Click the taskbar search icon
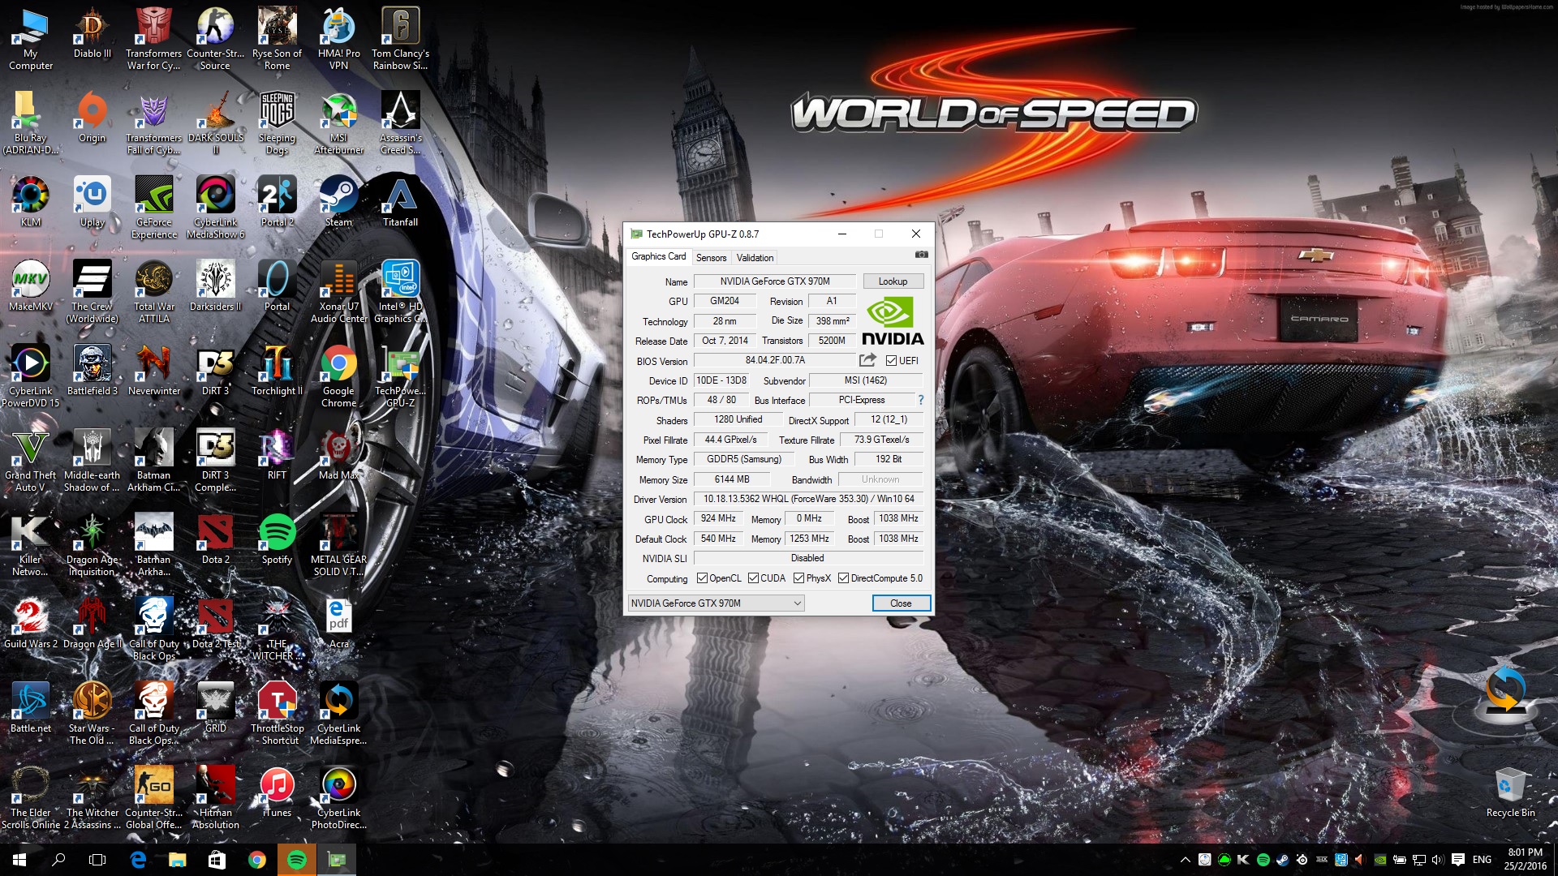The height and width of the screenshot is (876, 1558). coord(58,860)
